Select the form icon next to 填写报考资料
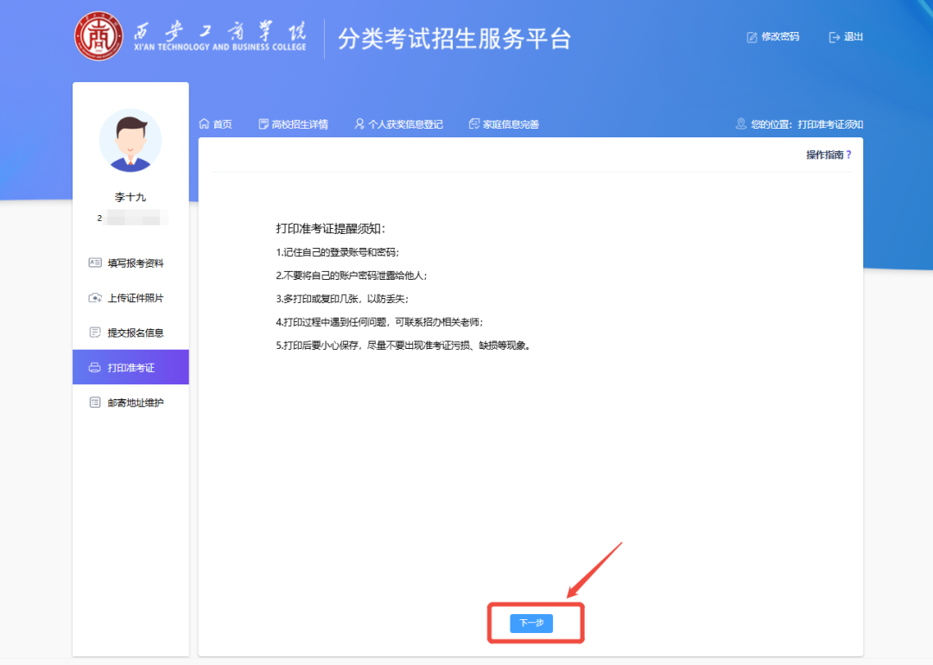 pyautogui.click(x=95, y=263)
